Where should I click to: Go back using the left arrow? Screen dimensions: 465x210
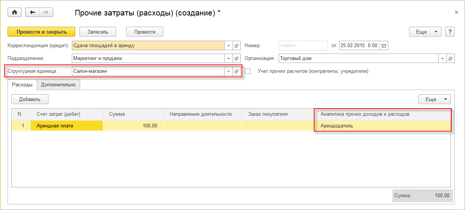tap(33, 12)
